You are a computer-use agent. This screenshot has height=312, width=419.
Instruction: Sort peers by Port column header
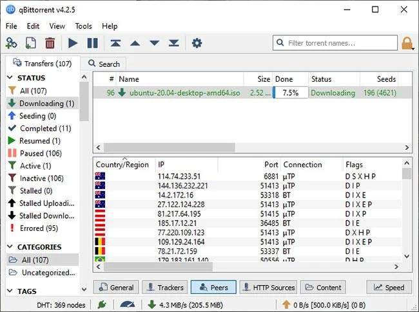pyautogui.click(x=249, y=165)
